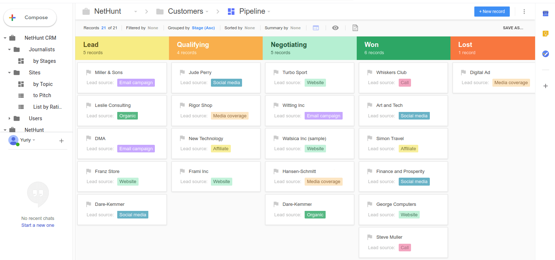The height and width of the screenshot is (260, 555).
Task: Open the three-dot more options menu
Action: [524, 12]
